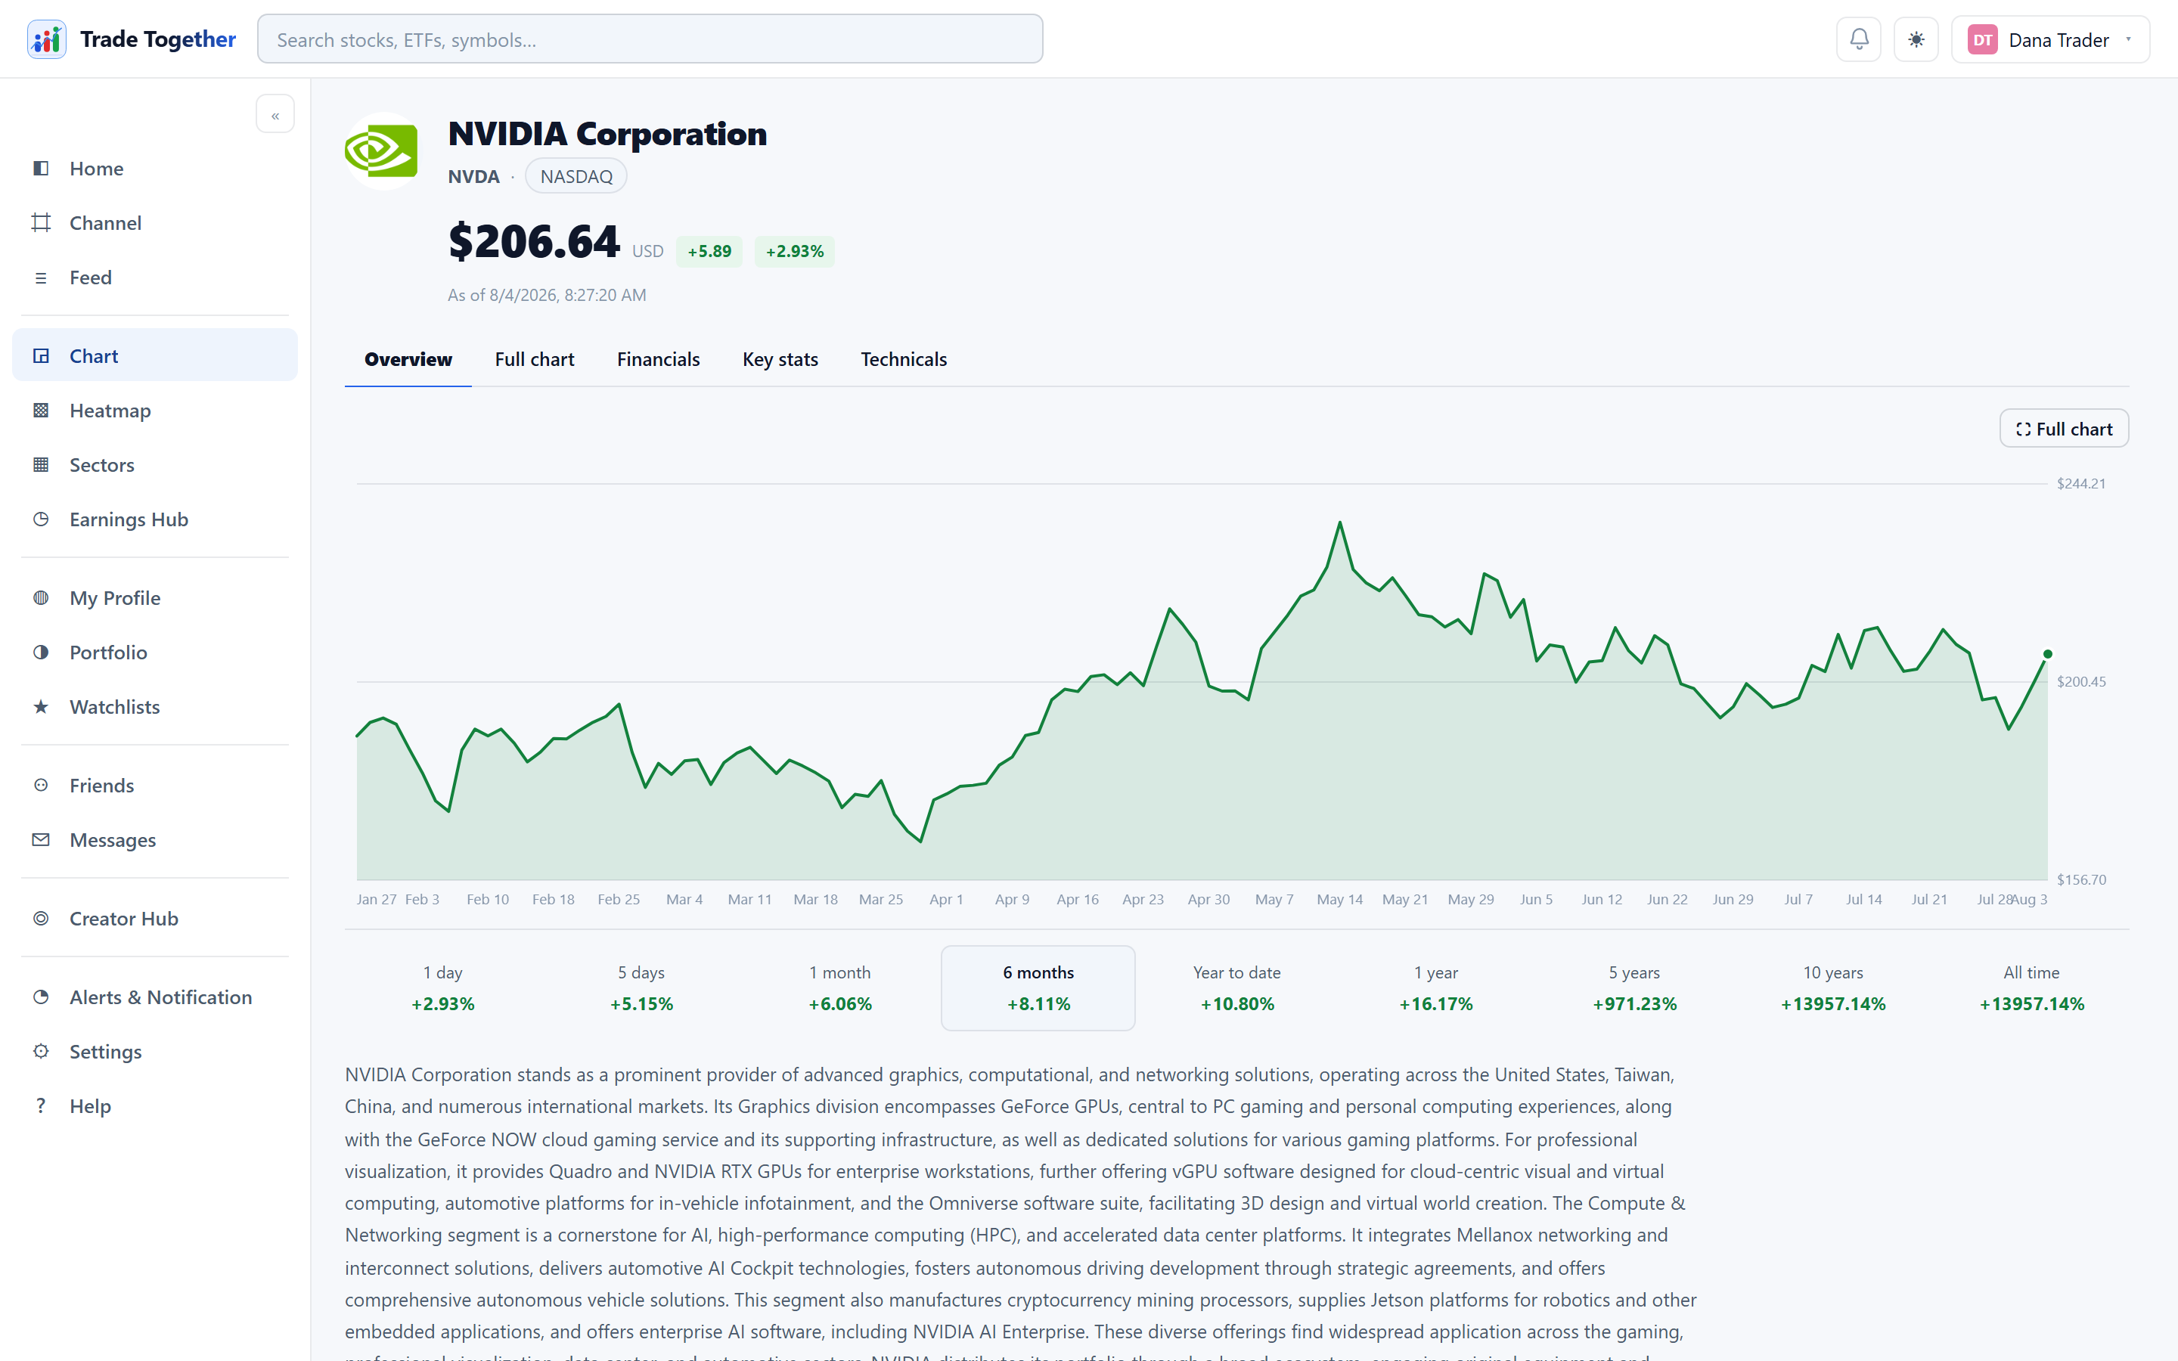Image resolution: width=2178 pixels, height=1361 pixels.
Task: Click the NASDAQ exchange badge
Action: [576, 176]
